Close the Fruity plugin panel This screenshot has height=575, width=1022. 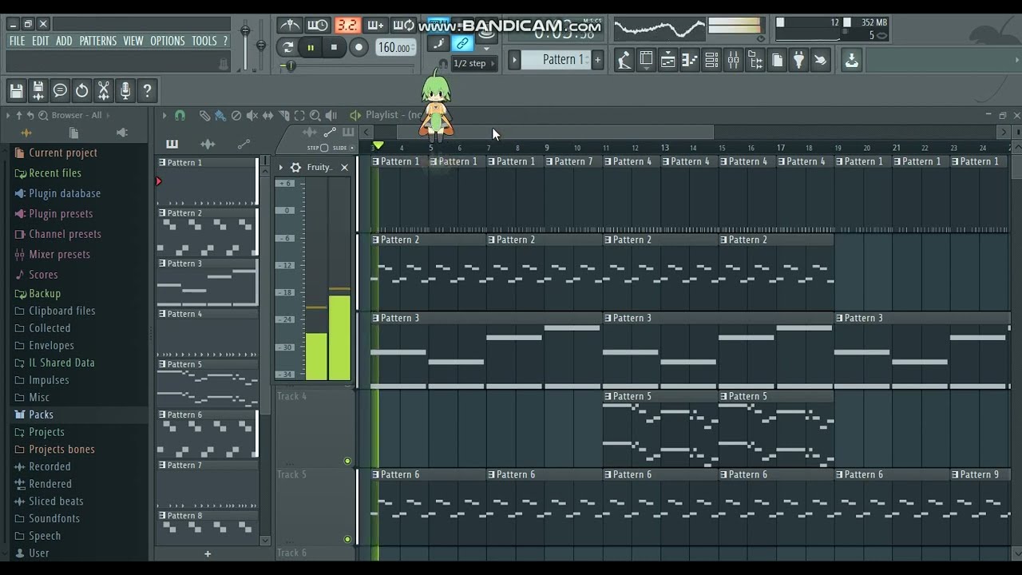click(344, 167)
